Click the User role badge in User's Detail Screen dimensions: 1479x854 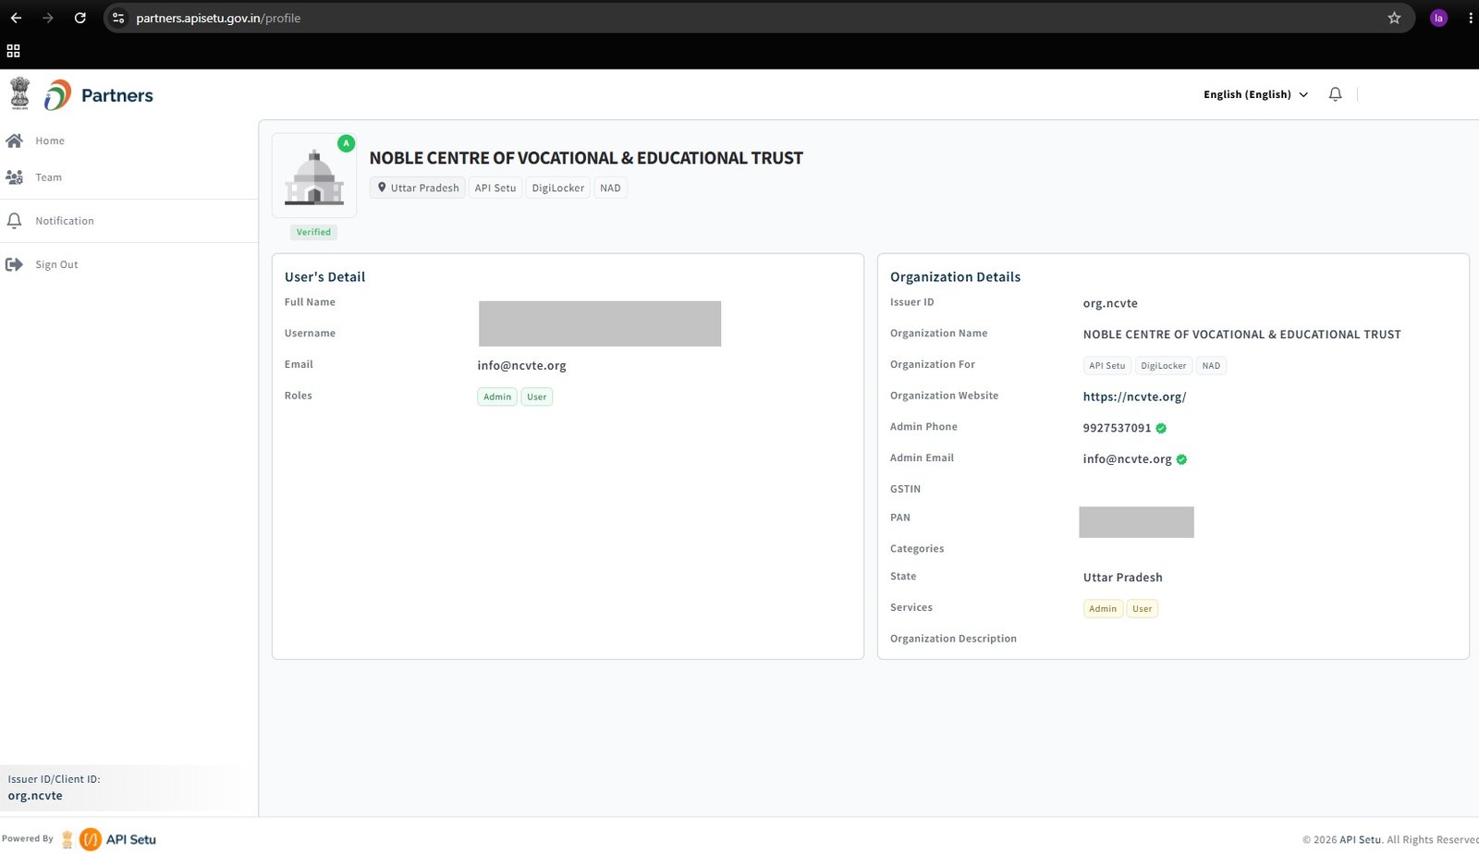tap(537, 396)
